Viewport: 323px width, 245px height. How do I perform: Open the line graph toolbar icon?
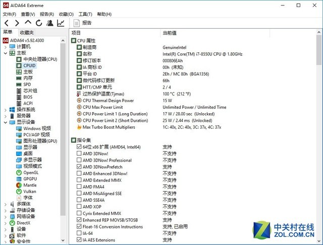coord(61,23)
